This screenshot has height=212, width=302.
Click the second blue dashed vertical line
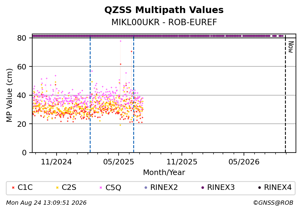click(x=134, y=94)
